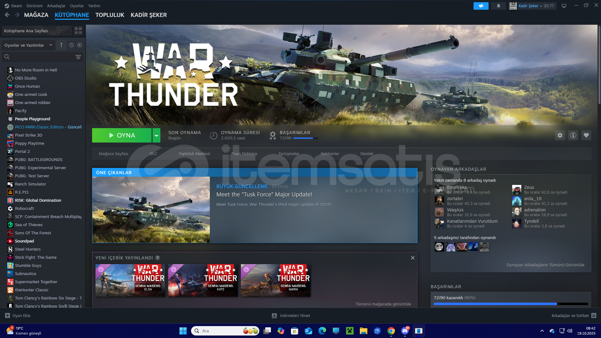Viewport: 601px width, 338px height.
Task: Open the Destek link
Action: pos(367,153)
